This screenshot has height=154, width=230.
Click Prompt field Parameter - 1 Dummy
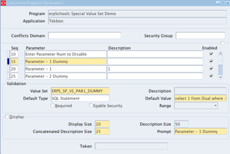point(200,131)
